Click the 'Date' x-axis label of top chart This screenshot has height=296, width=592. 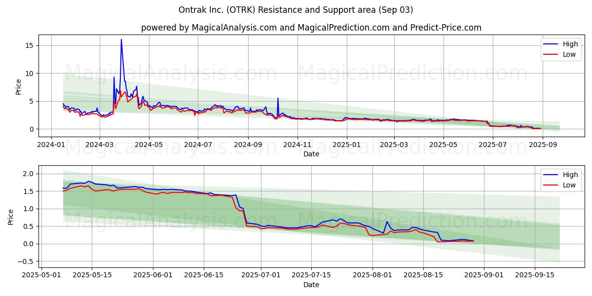(311, 154)
